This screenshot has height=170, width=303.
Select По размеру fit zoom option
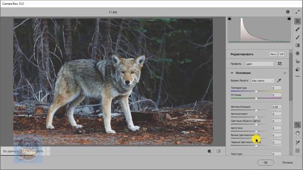(17, 151)
